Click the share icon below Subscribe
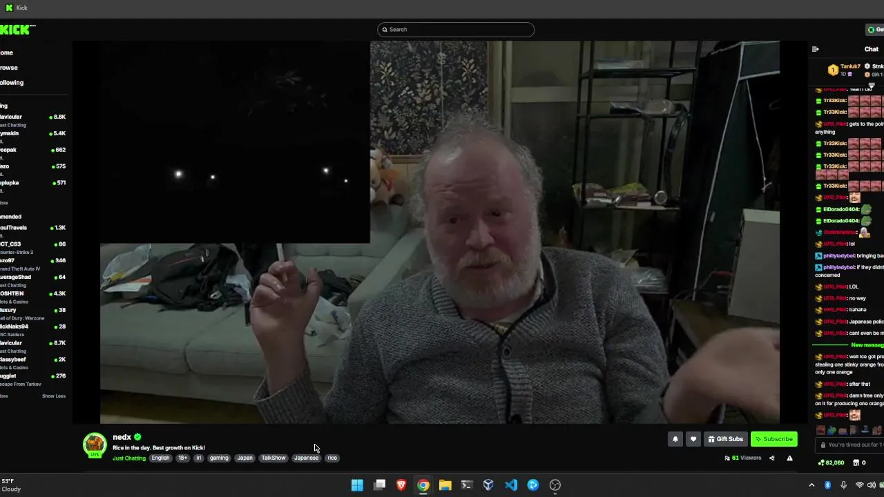This screenshot has height=497, width=884. point(772,458)
